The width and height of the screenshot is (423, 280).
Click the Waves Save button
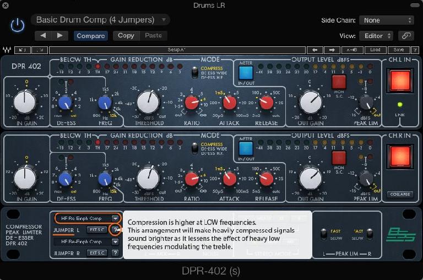tap(398, 50)
